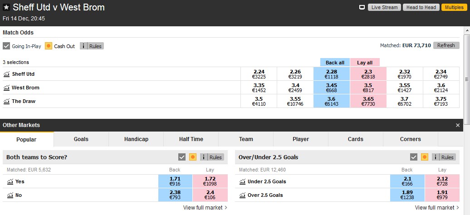470x215 pixels.
Task: Toggle the Going In-Play checkbox
Action: click(x=6, y=46)
